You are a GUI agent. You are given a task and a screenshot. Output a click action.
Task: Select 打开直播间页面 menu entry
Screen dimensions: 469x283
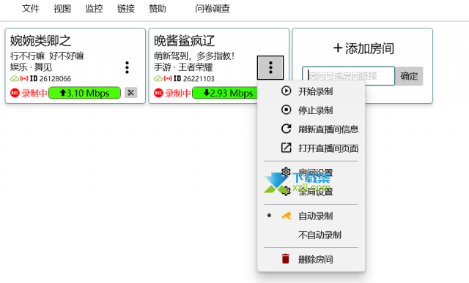(311, 148)
